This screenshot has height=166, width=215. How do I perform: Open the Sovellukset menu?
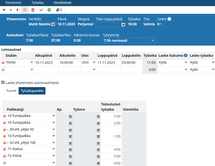[x=62, y=3]
